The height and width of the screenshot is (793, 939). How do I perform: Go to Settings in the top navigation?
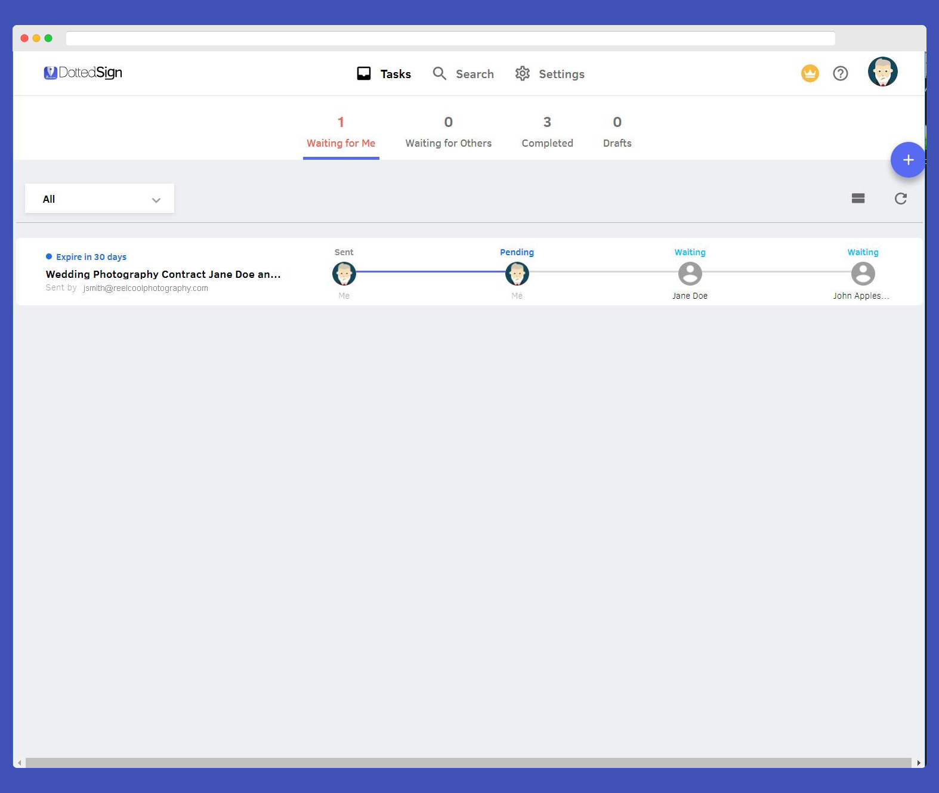549,74
